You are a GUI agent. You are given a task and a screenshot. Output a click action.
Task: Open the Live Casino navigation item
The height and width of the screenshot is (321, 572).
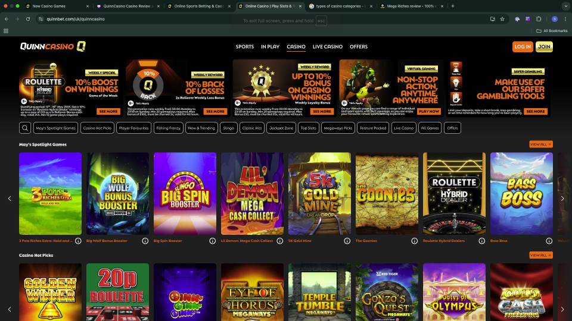click(328, 46)
